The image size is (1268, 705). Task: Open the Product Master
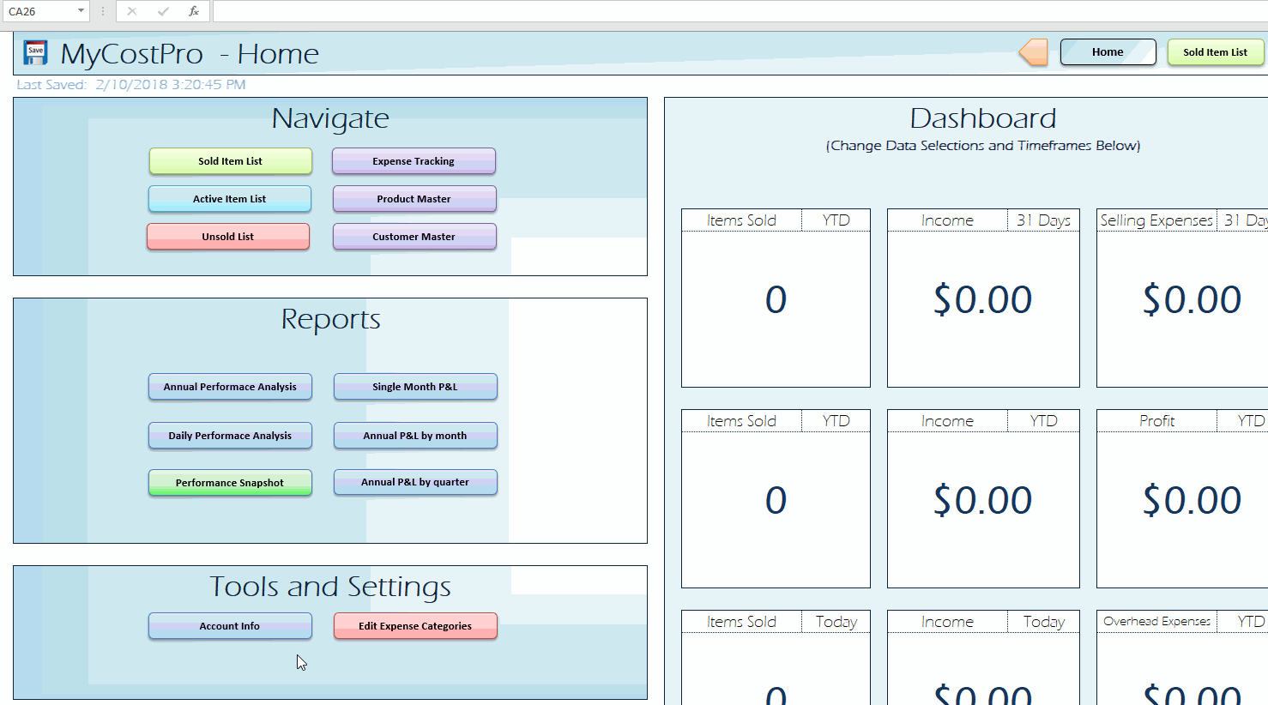414,199
